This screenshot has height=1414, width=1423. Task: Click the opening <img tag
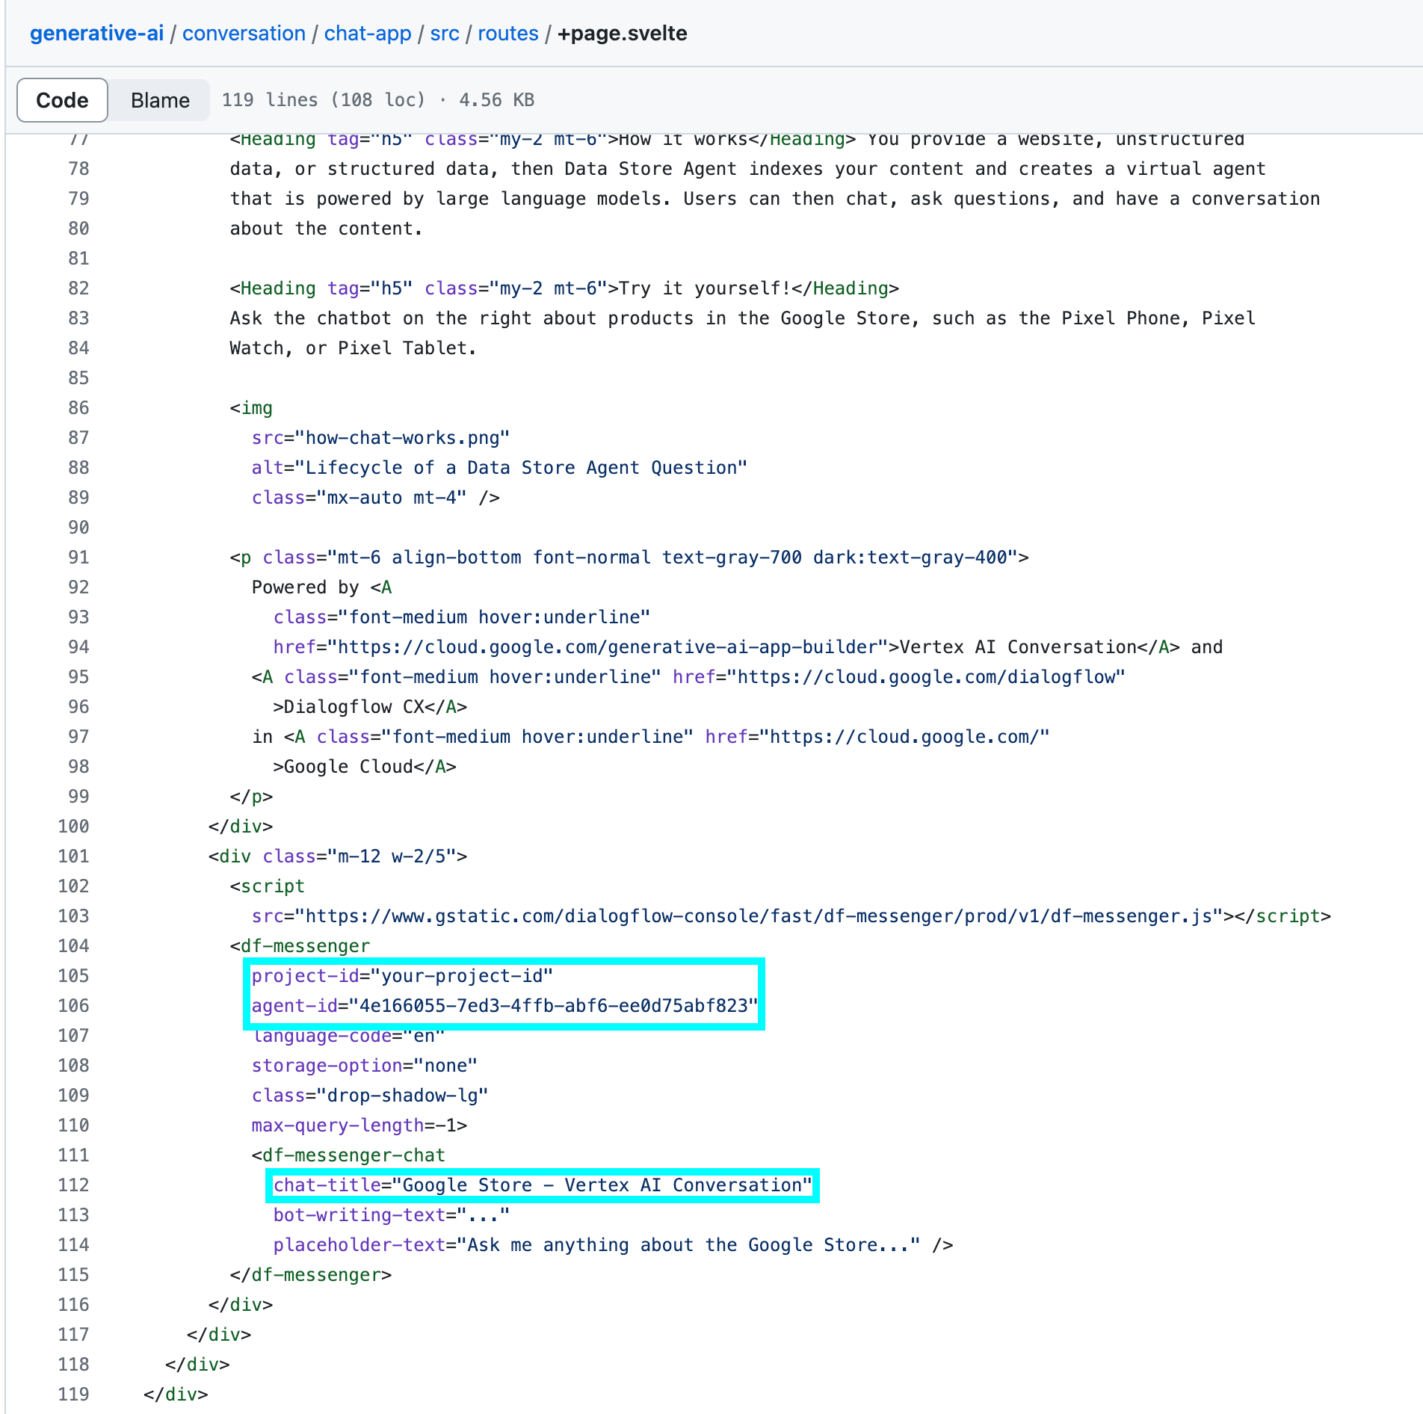251,408
